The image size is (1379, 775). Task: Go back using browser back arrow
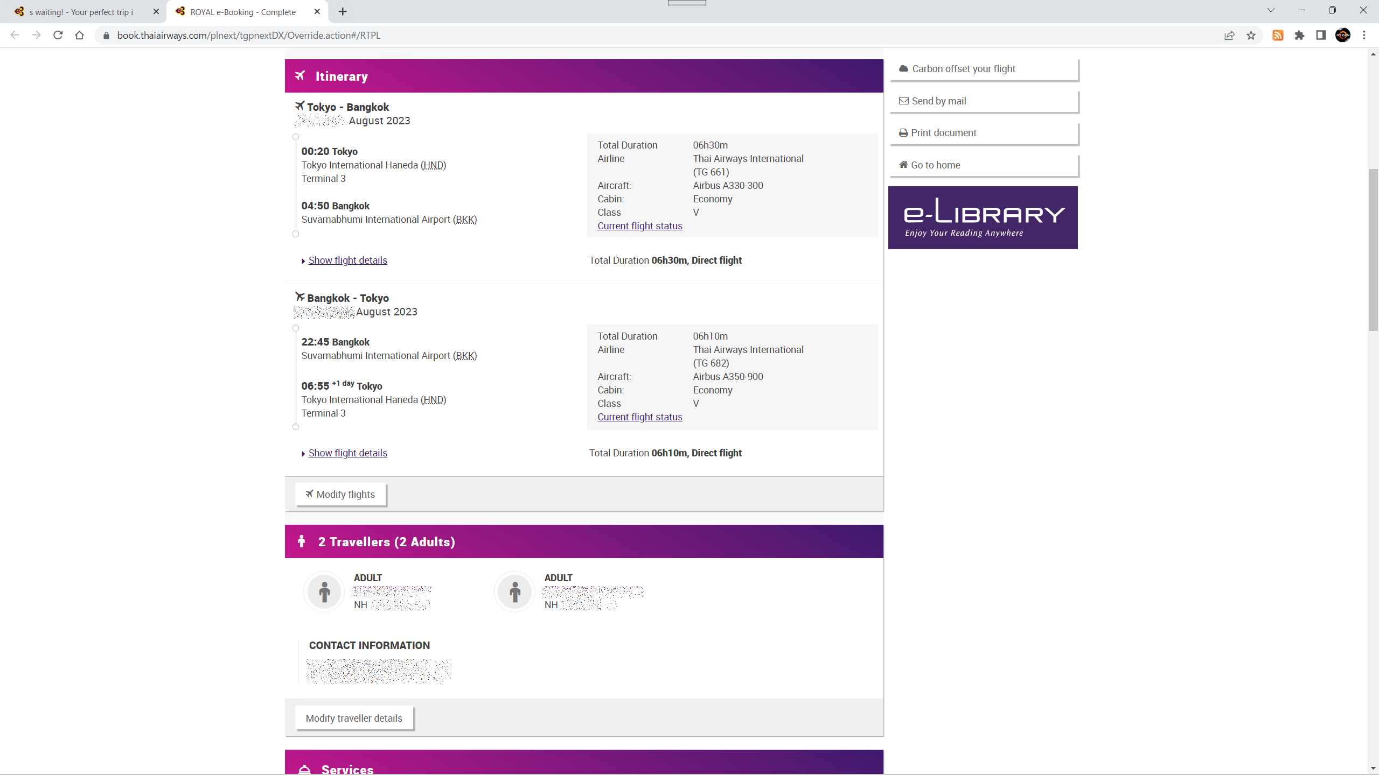pyautogui.click(x=15, y=36)
